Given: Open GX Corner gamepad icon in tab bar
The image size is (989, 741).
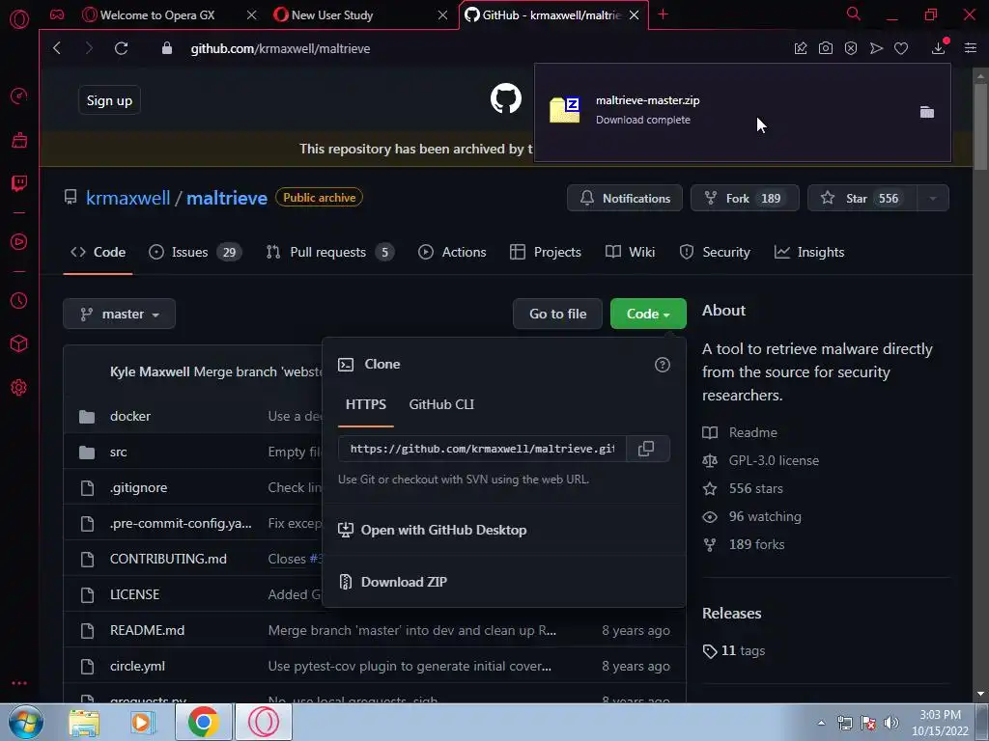Looking at the screenshot, I should coord(57,14).
